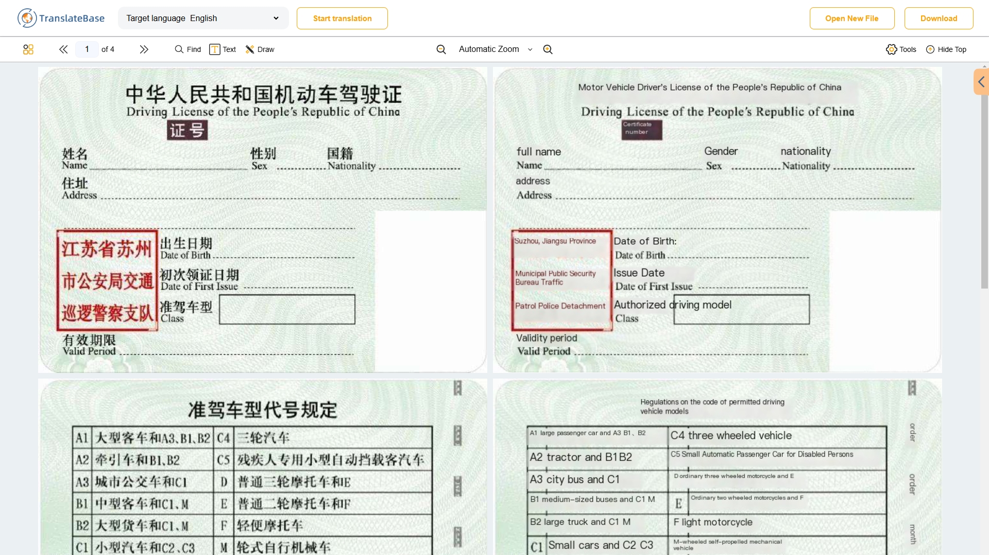Click the 'nationality' translated label
Viewport: 989px width, 555px height.
tap(806, 151)
